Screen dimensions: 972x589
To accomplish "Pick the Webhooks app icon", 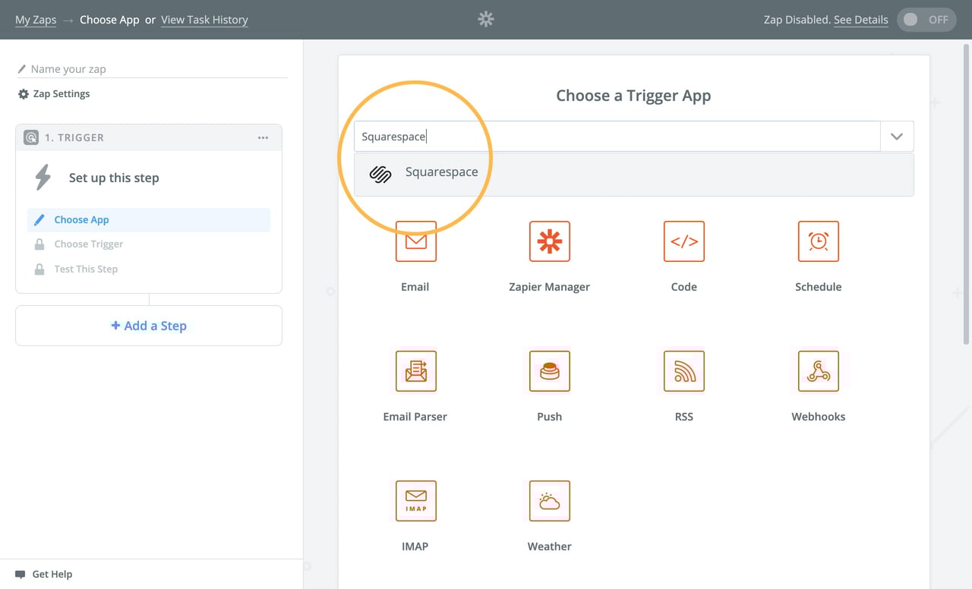I will 818,371.
